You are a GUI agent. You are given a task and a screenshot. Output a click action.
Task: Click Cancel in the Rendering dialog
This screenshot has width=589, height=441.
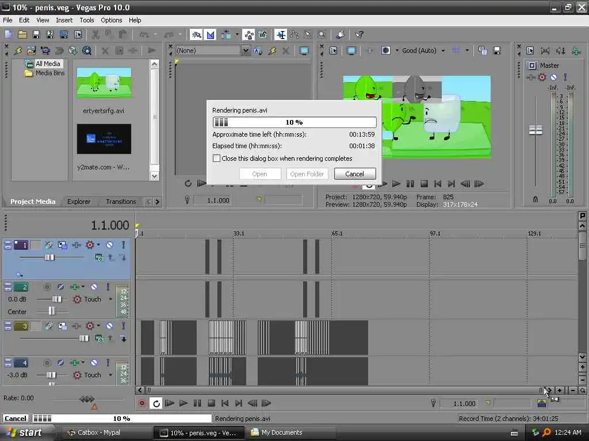pyautogui.click(x=354, y=173)
